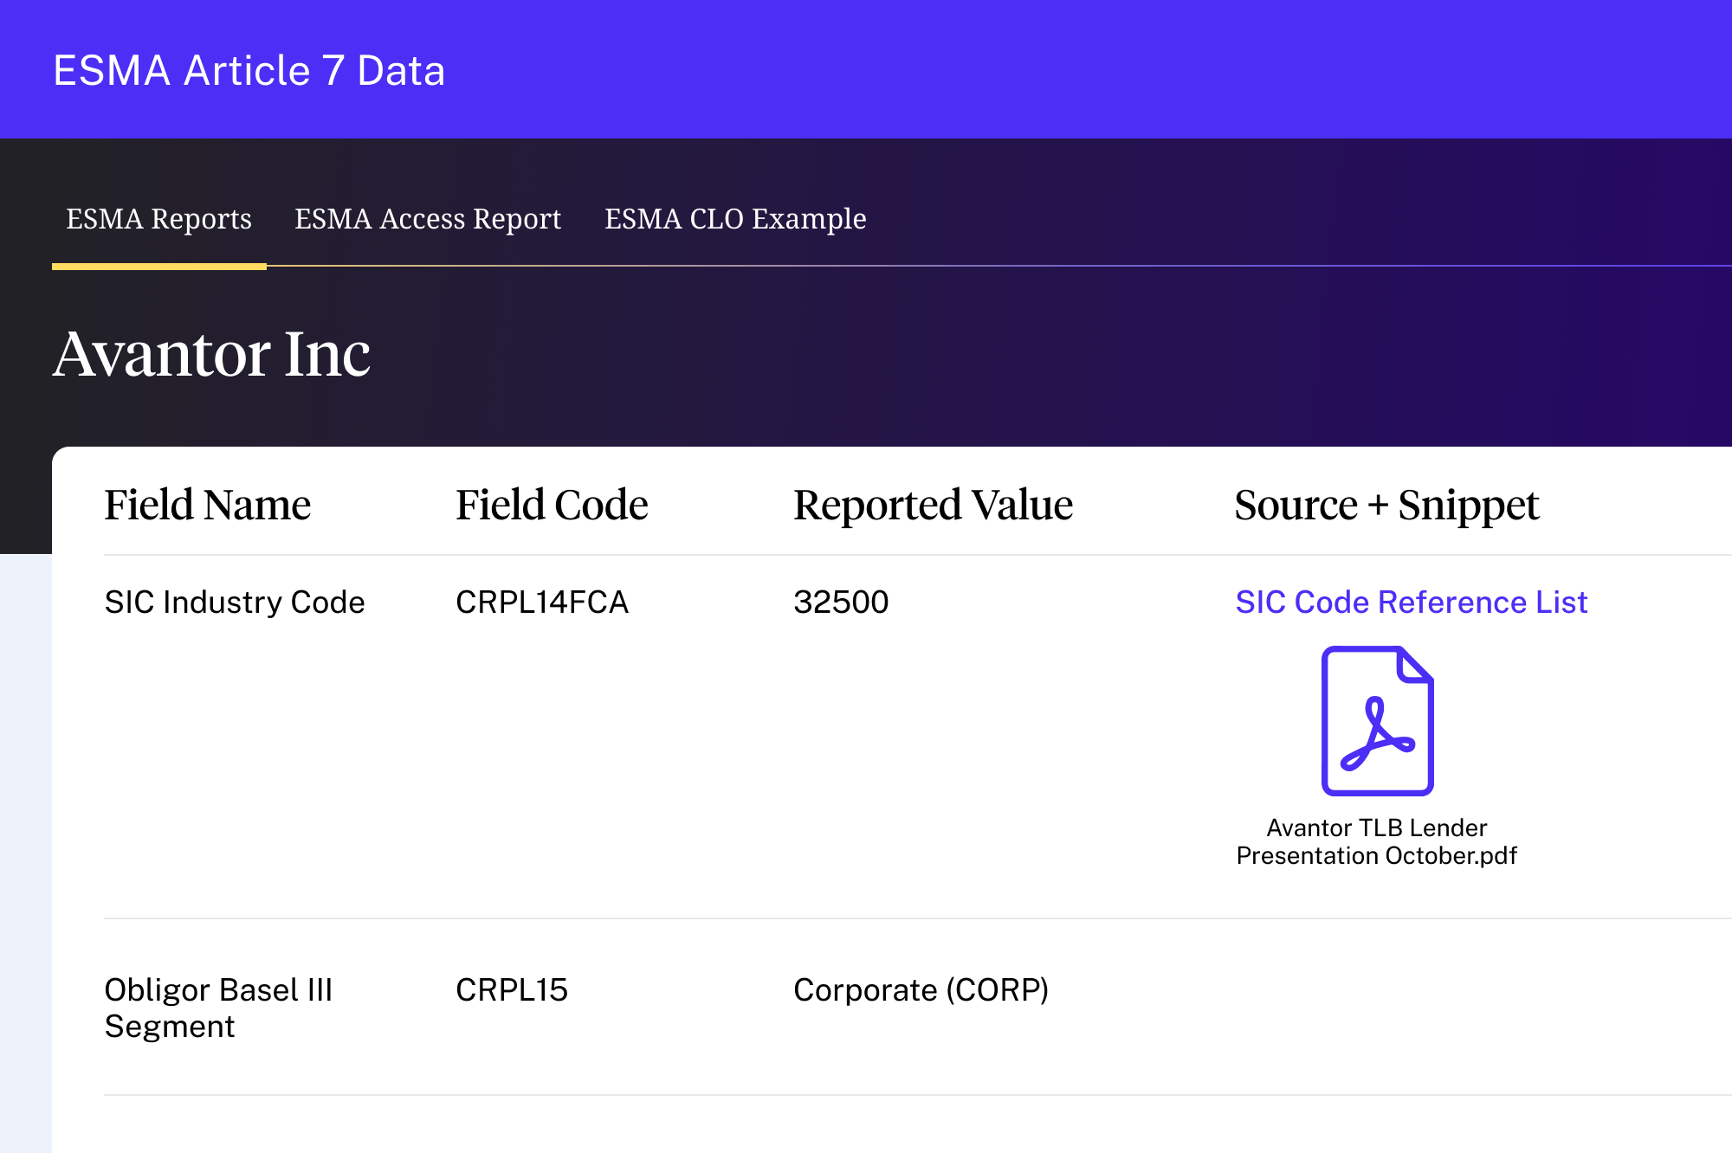Select the SIC Industry Code field name
1732x1153 pixels.
pos(235,602)
